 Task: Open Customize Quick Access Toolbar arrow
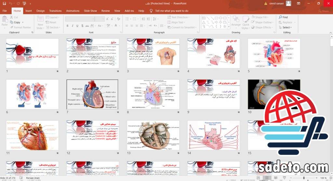point(30,4)
